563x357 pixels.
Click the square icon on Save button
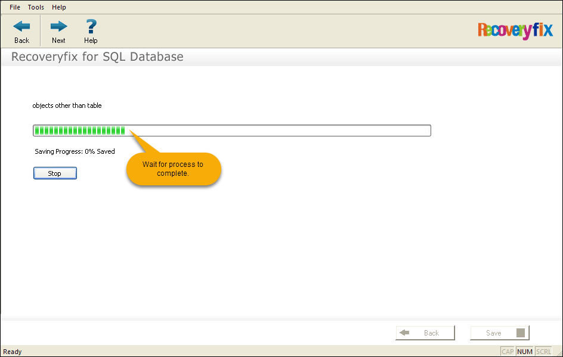[521, 333]
